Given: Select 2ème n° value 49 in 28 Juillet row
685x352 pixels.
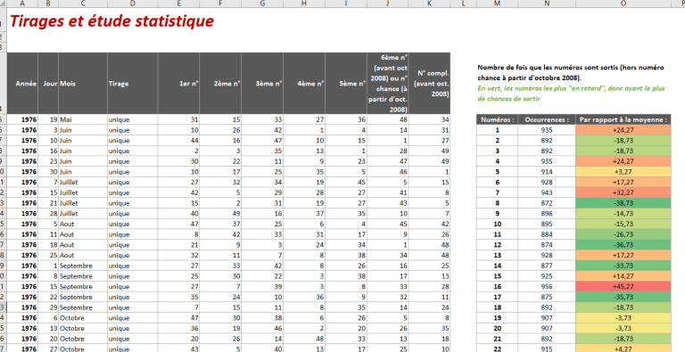Looking at the screenshot, I should (220, 214).
